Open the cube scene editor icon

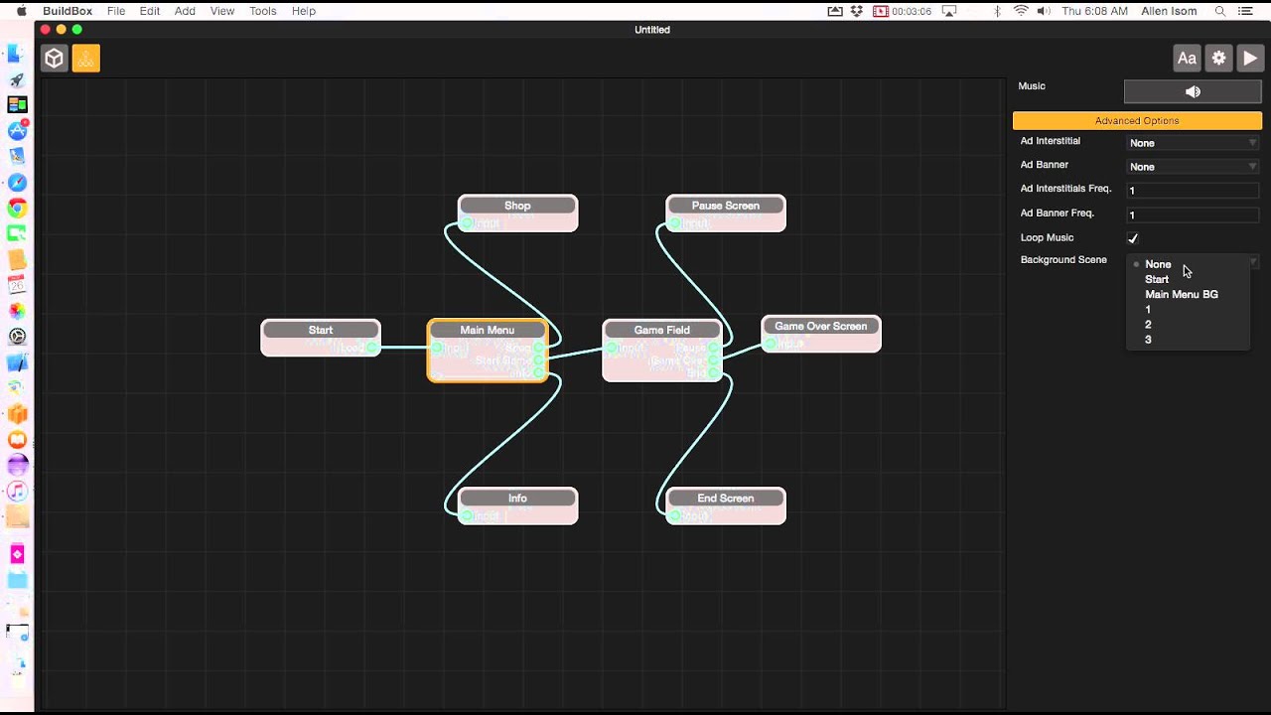[55, 59]
